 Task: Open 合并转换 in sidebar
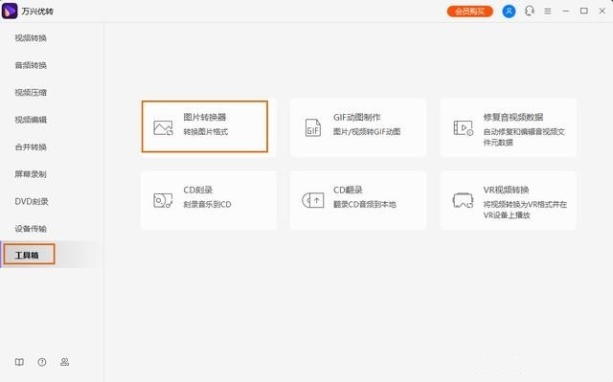pyautogui.click(x=31, y=146)
